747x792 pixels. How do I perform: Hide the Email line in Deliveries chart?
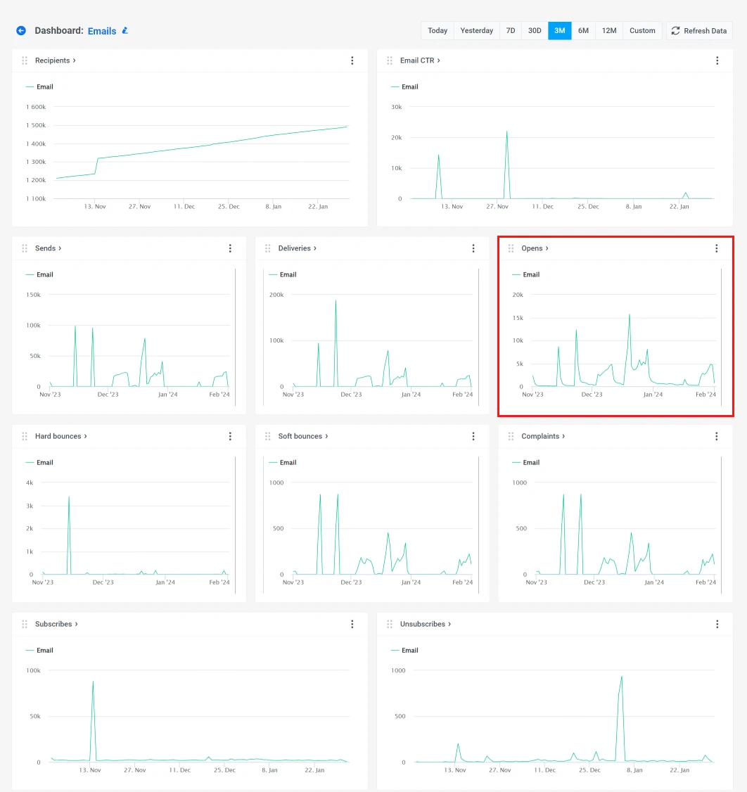(283, 274)
